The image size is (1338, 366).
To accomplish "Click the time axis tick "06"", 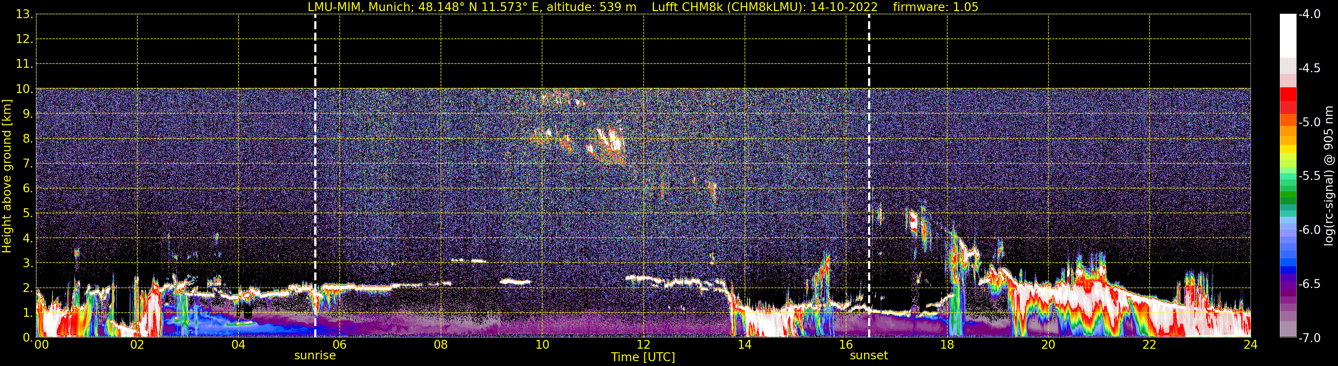I will [x=339, y=345].
